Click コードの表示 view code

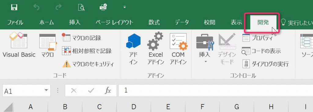point(261,51)
